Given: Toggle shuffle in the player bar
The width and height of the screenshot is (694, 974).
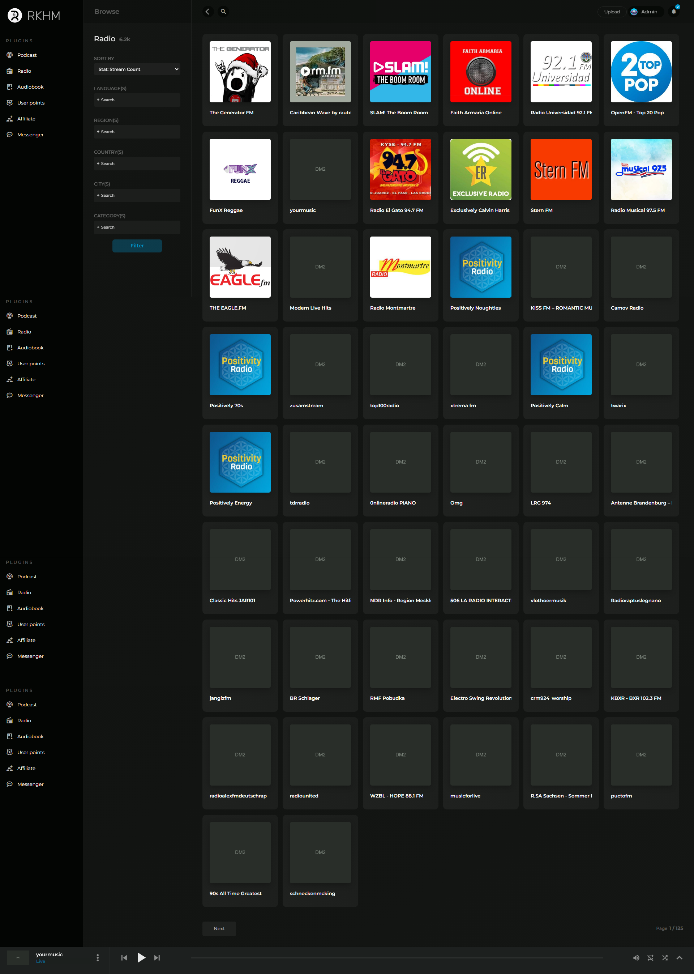Looking at the screenshot, I should tap(664, 958).
